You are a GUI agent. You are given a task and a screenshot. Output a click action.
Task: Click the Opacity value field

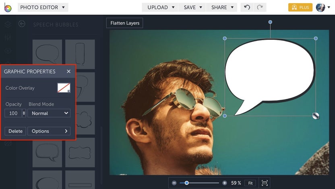coord(13,113)
